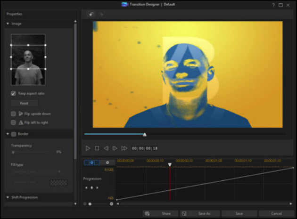Step to previous frame
This screenshot has width=297, height=219.
[106, 148]
